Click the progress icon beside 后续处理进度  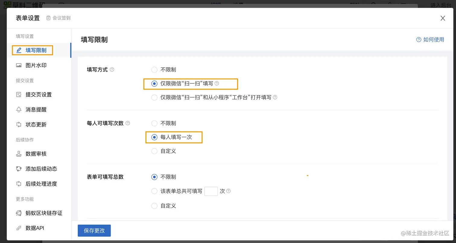pos(19,184)
